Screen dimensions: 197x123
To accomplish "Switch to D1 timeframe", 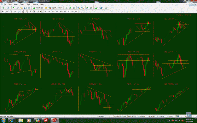I will [x=68, y=12].
